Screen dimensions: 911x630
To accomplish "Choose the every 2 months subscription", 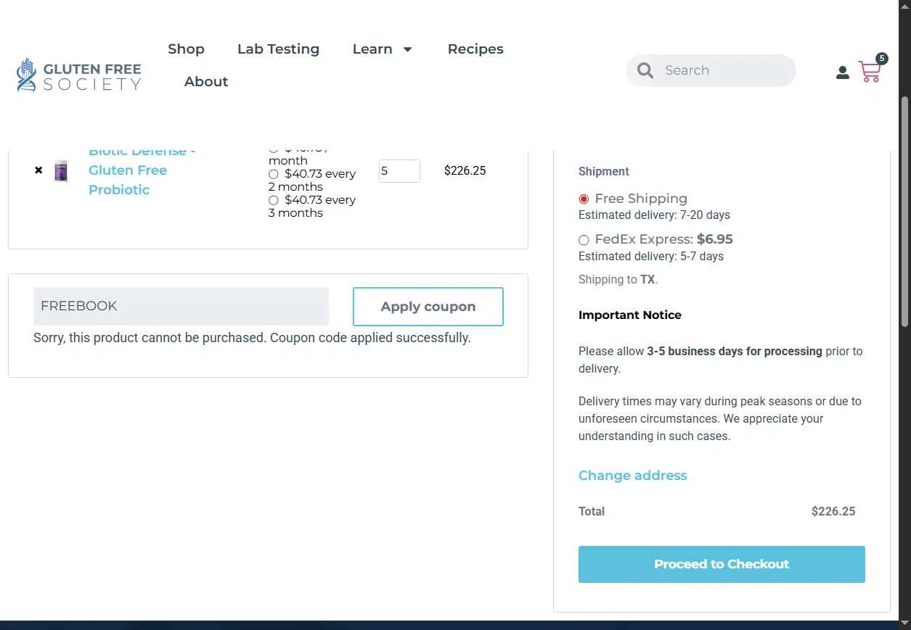I will pos(274,174).
